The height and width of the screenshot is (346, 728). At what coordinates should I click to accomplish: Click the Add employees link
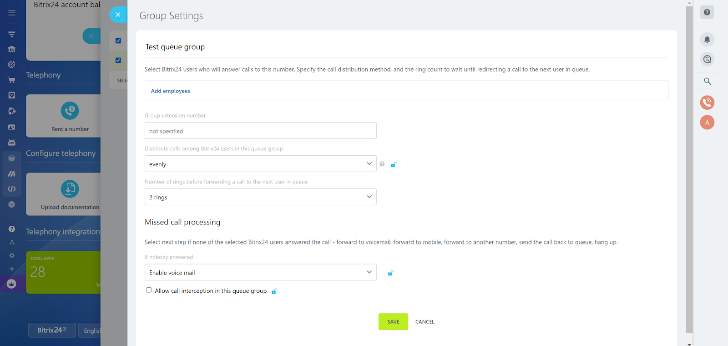[x=171, y=91]
